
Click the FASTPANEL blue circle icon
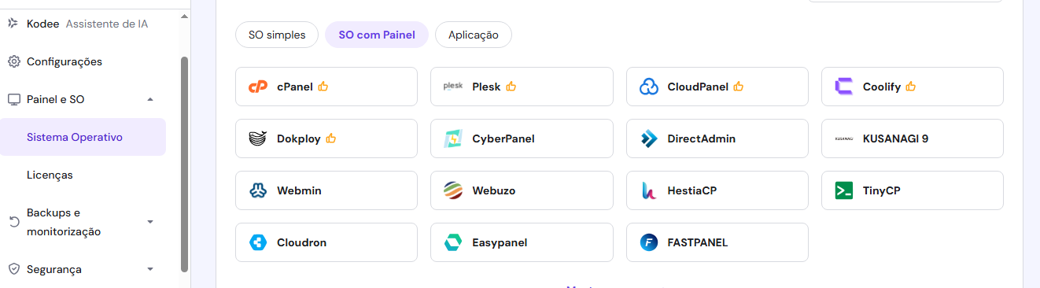coord(649,242)
